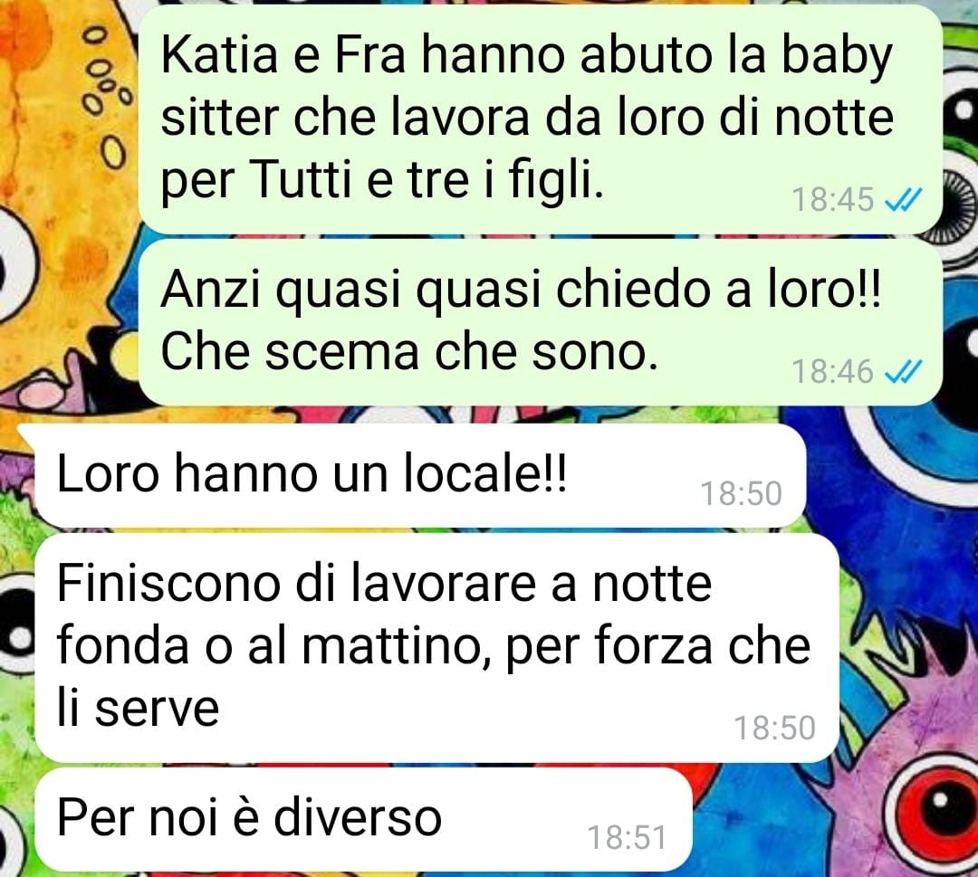Click the blue double-check icon beside 18:46

pos(903,372)
